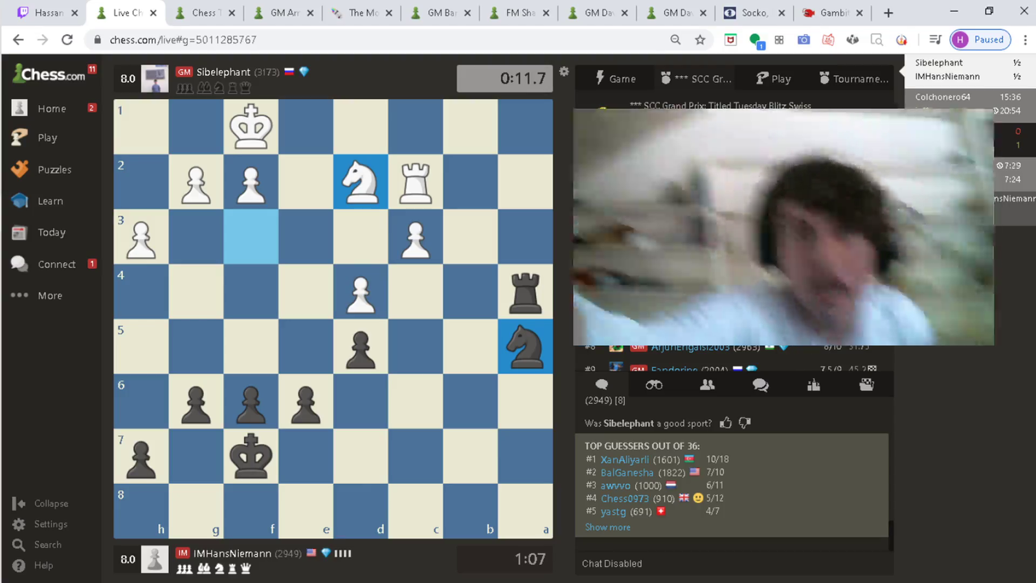Close the Live Chess browser tab

(x=153, y=13)
